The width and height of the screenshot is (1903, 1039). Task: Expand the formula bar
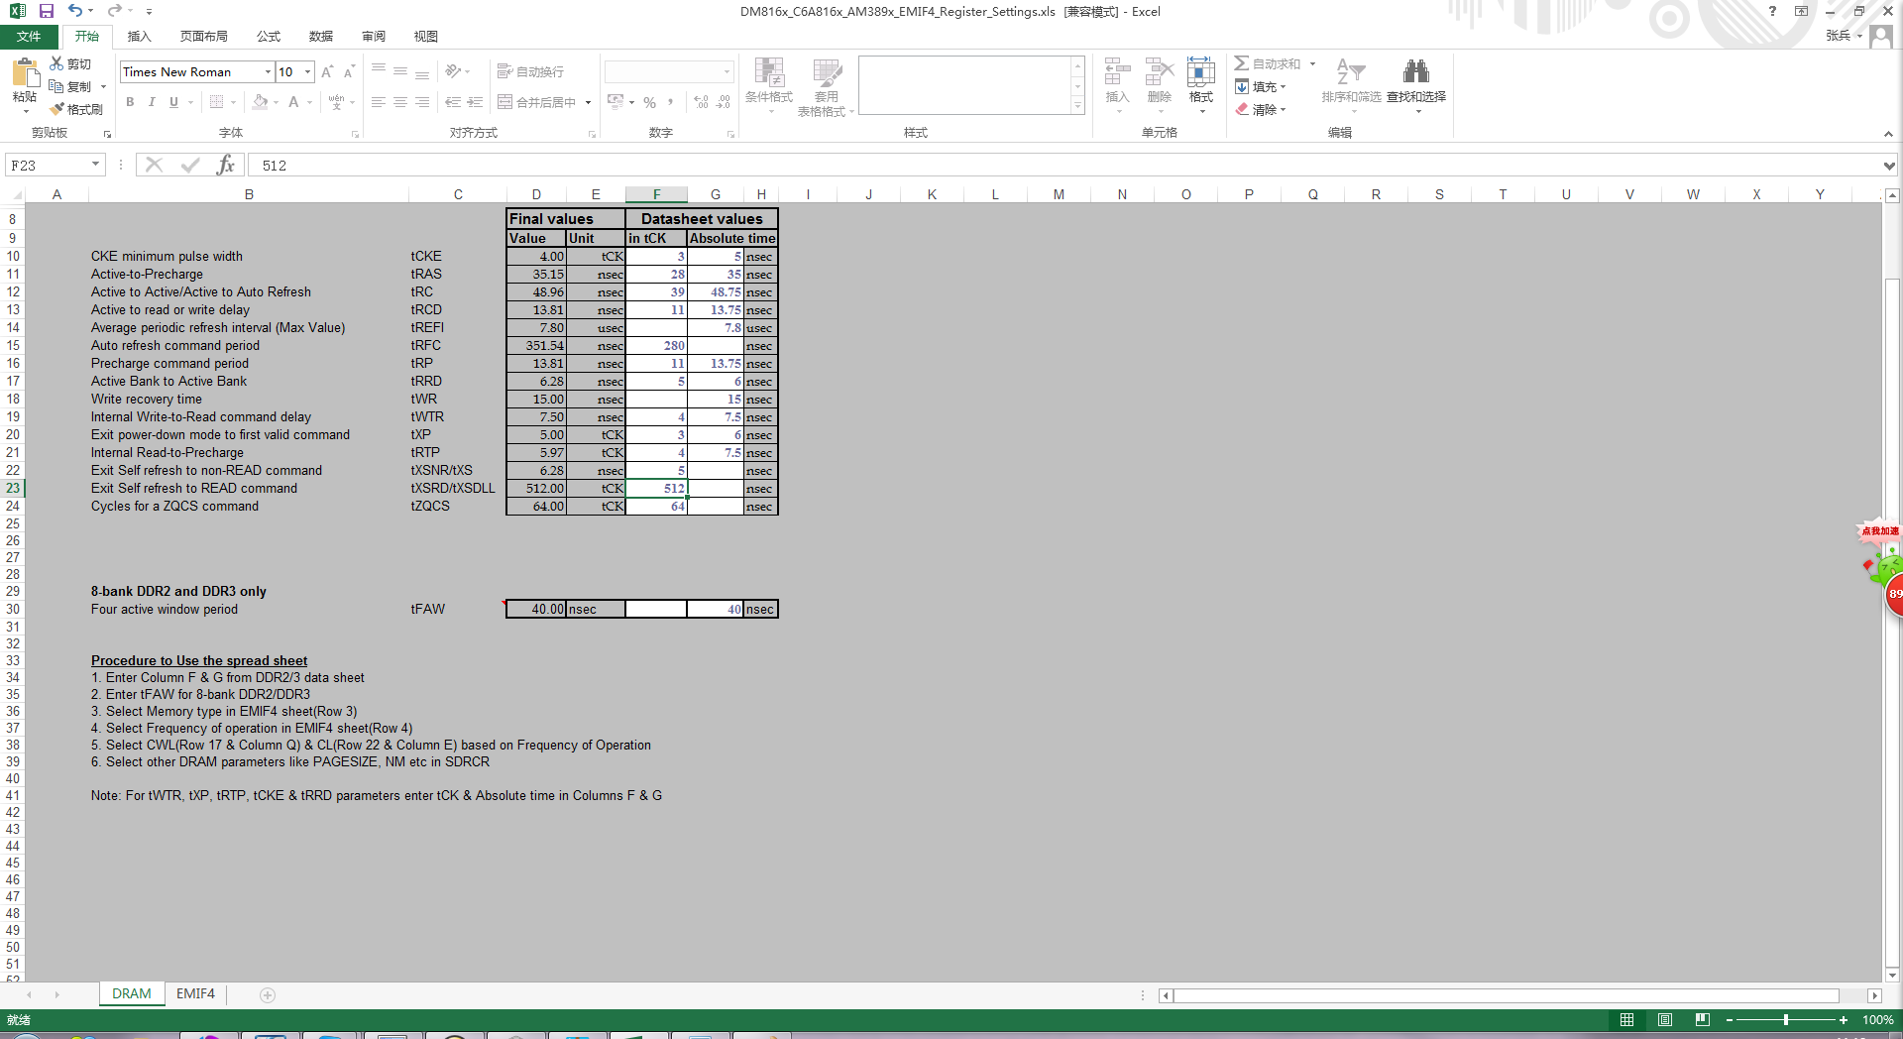pyautogui.click(x=1889, y=166)
